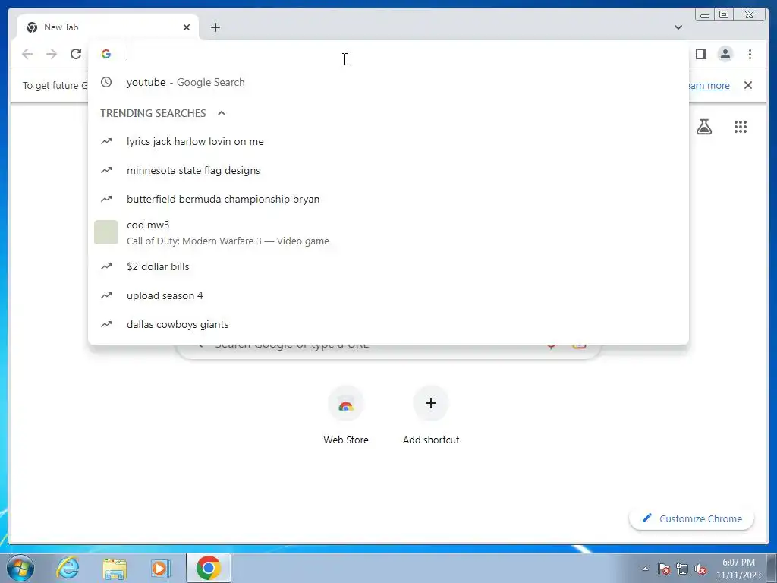The height and width of the screenshot is (583, 777).
Task: Select 'lyrics jack harlow lovin on me'
Action: pyautogui.click(x=388, y=141)
